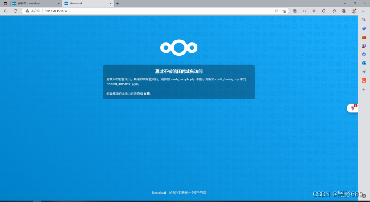Close the 仪表盘 - Nextcloud tab
Screen dimensions: 370x202
[59, 4]
